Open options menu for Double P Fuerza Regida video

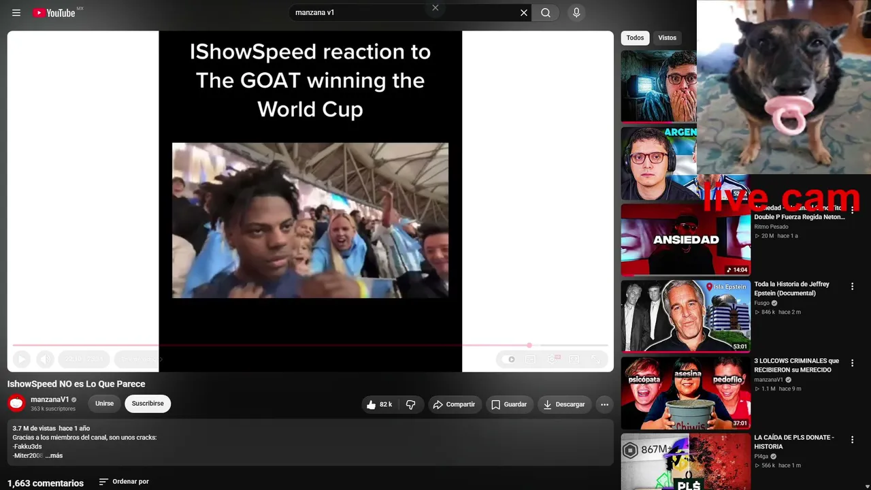[852, 211]
